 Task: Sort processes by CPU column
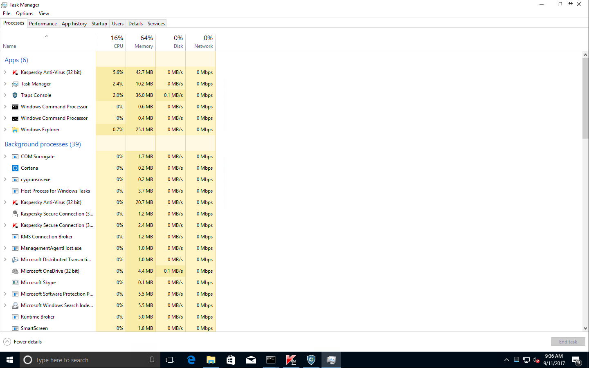pyautogui.click(x=111, y=42)
